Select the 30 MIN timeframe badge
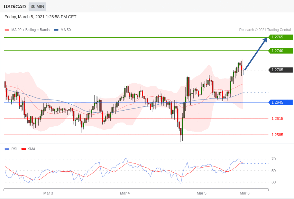Viewport: 294px width, 199px height. tap(37, 7)
